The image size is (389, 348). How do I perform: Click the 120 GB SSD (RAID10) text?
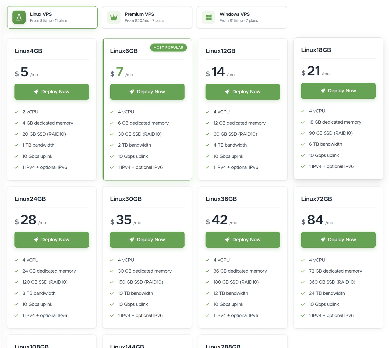click(45, 282)
